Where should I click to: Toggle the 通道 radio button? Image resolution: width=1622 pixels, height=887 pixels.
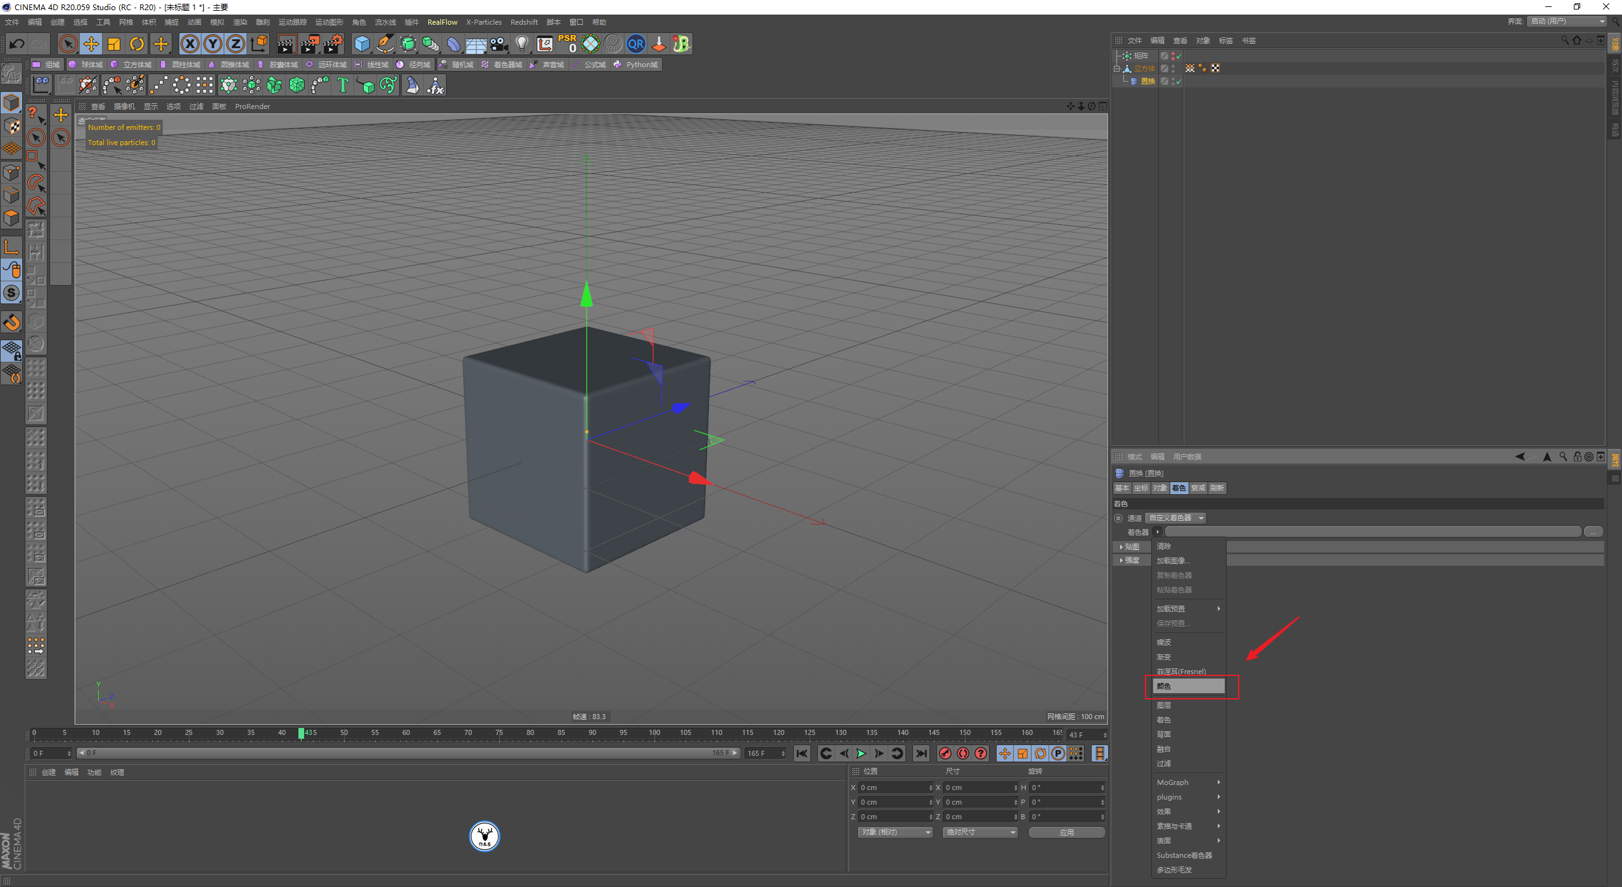click(1118, 518)
